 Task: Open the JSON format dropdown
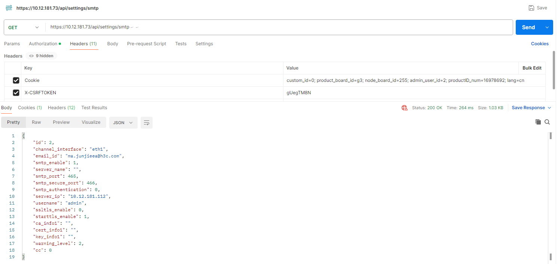(x=123, y=123)
